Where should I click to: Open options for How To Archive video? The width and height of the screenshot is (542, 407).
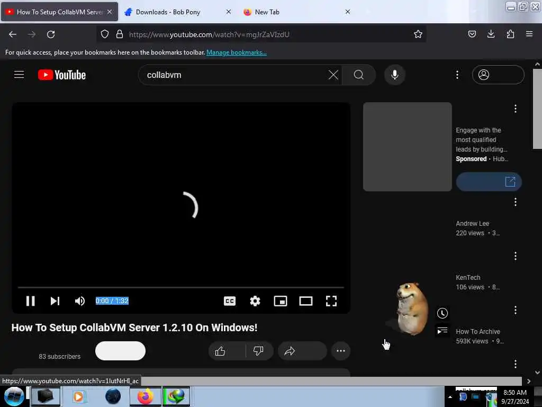tap(516, 310)
